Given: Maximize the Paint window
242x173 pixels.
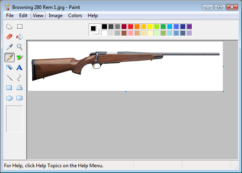Looking at the screenshot, I should tap(220, 7).
